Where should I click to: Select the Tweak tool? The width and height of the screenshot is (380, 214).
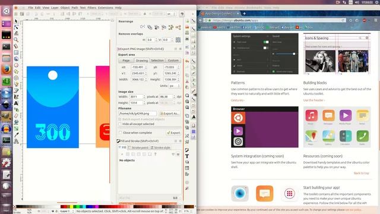(x=16, y=33)
